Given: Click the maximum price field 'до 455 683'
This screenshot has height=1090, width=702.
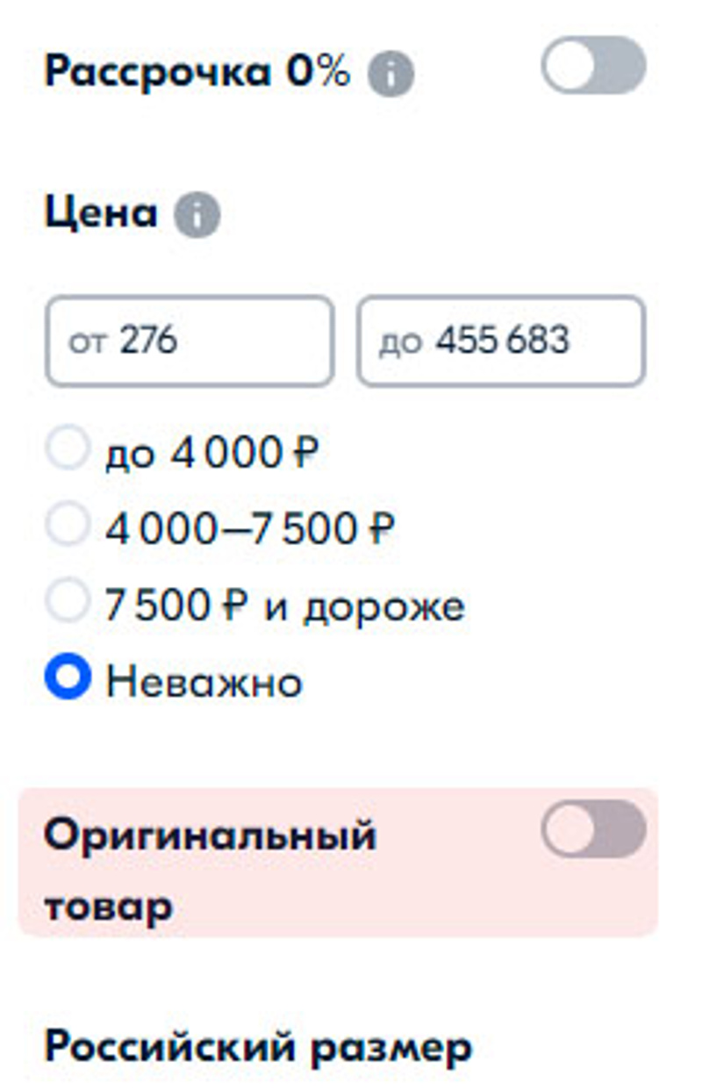Looking at the screenshot, I should [501, 341].
